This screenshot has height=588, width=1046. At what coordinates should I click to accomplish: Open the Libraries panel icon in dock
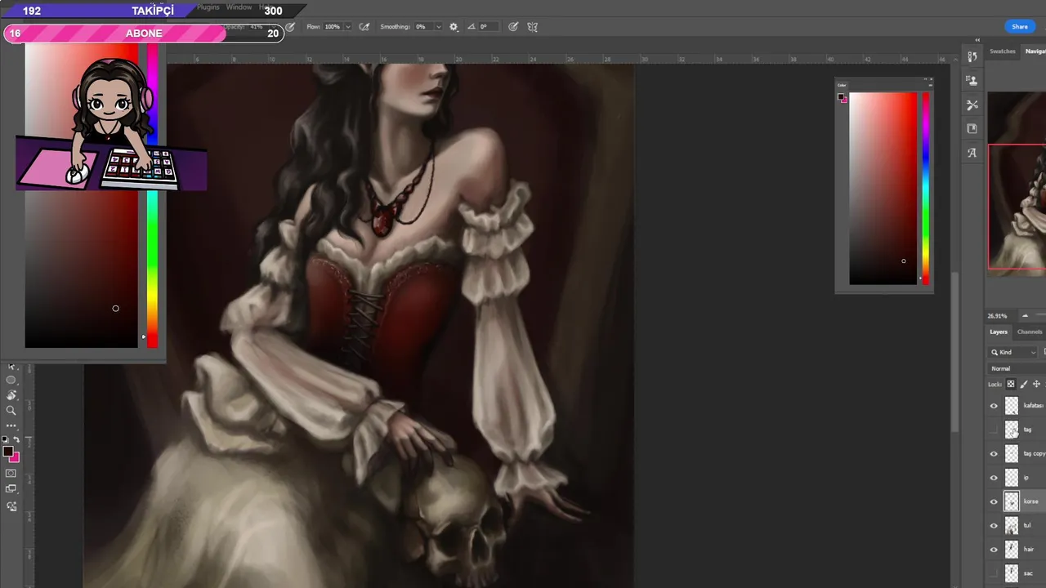point(972,128)
